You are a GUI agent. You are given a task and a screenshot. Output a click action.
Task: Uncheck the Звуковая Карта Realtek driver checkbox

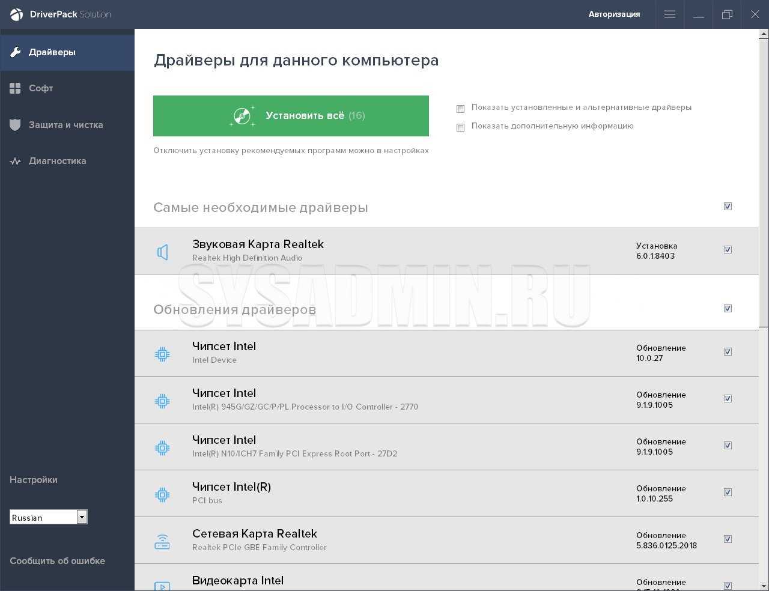pyautogui.click(x=728, y=250)
